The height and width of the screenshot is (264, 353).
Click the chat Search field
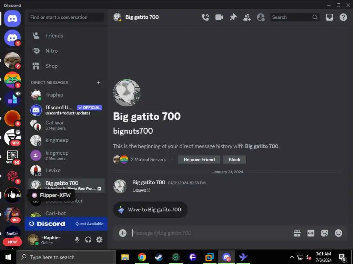point(294,17)
